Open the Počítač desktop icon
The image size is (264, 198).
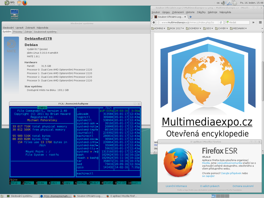(14, 13)
